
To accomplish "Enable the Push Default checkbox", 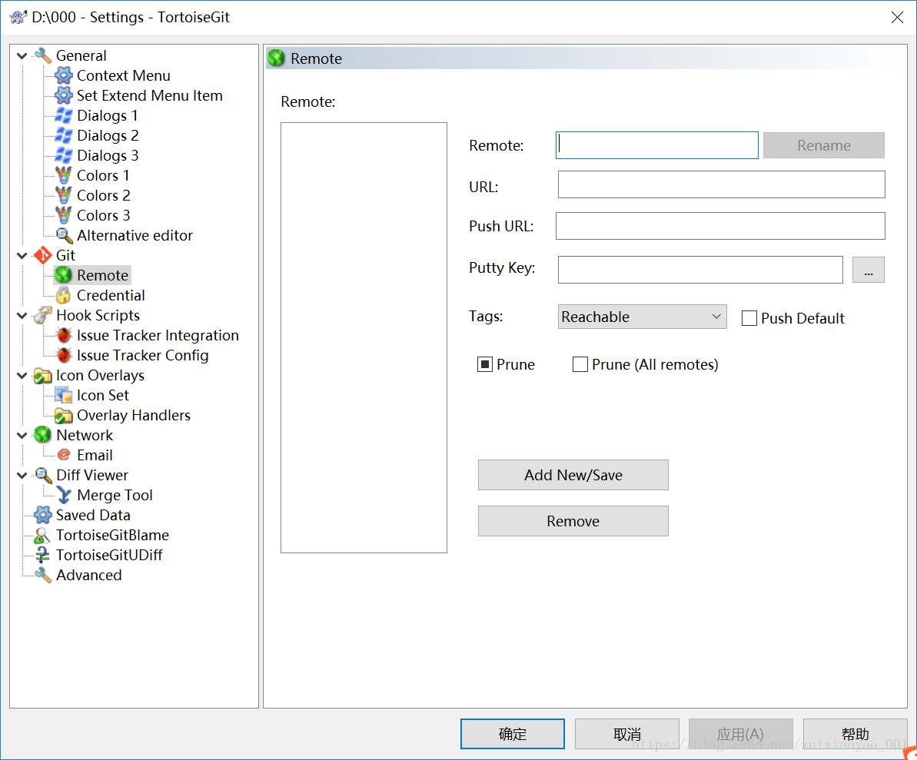I will (x=749, y=319).
